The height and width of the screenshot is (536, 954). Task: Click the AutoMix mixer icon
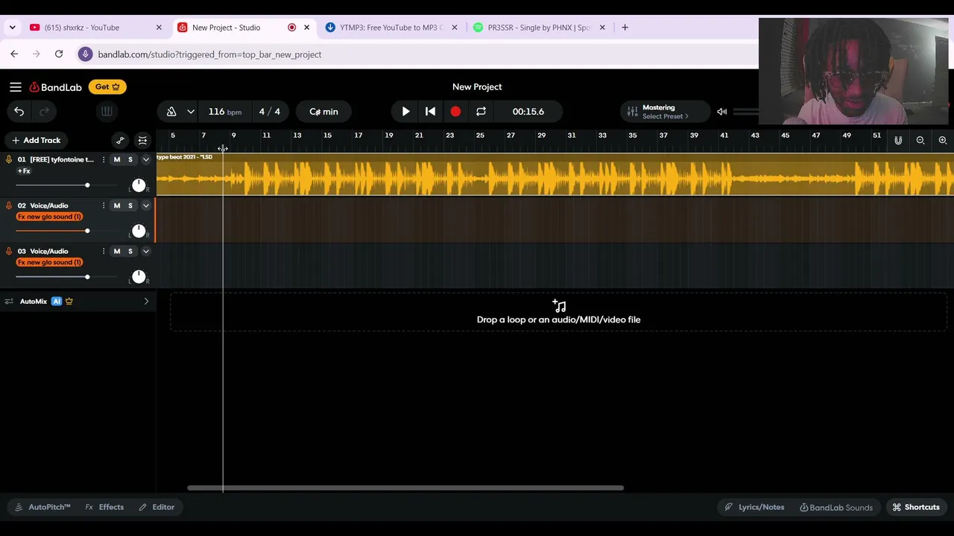click(x=9, y=301)
